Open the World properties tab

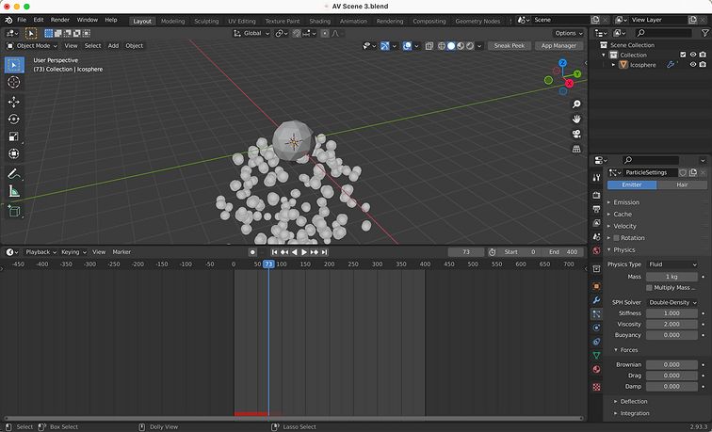click(597, 250)
